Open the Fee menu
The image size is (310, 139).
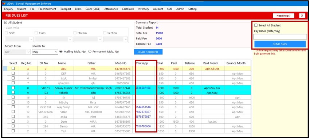pyautogui.click(x=32, y=9)
